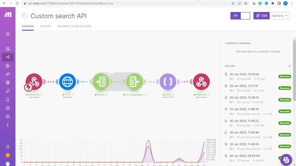Open the orange Help question icon
The image size is (296, 166).
pos(8,155)
